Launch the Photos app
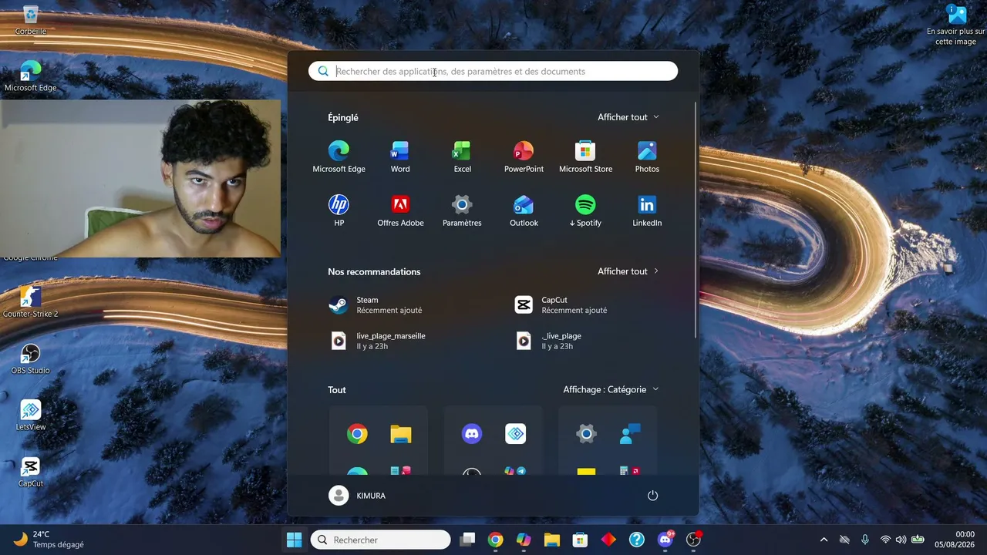 [647, 156]
